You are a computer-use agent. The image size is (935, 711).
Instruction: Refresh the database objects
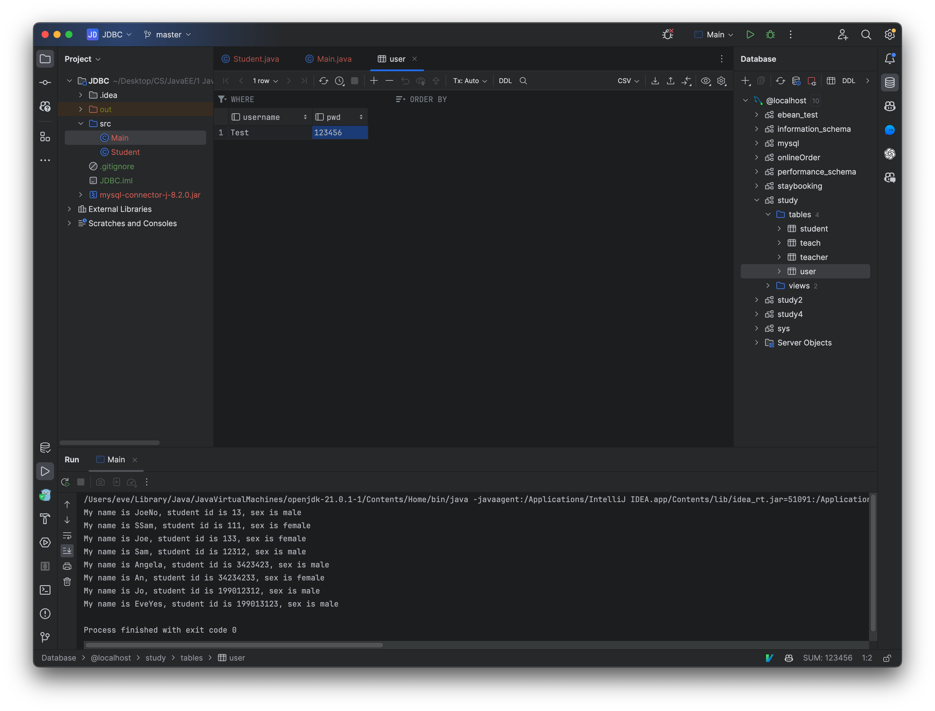781,80
